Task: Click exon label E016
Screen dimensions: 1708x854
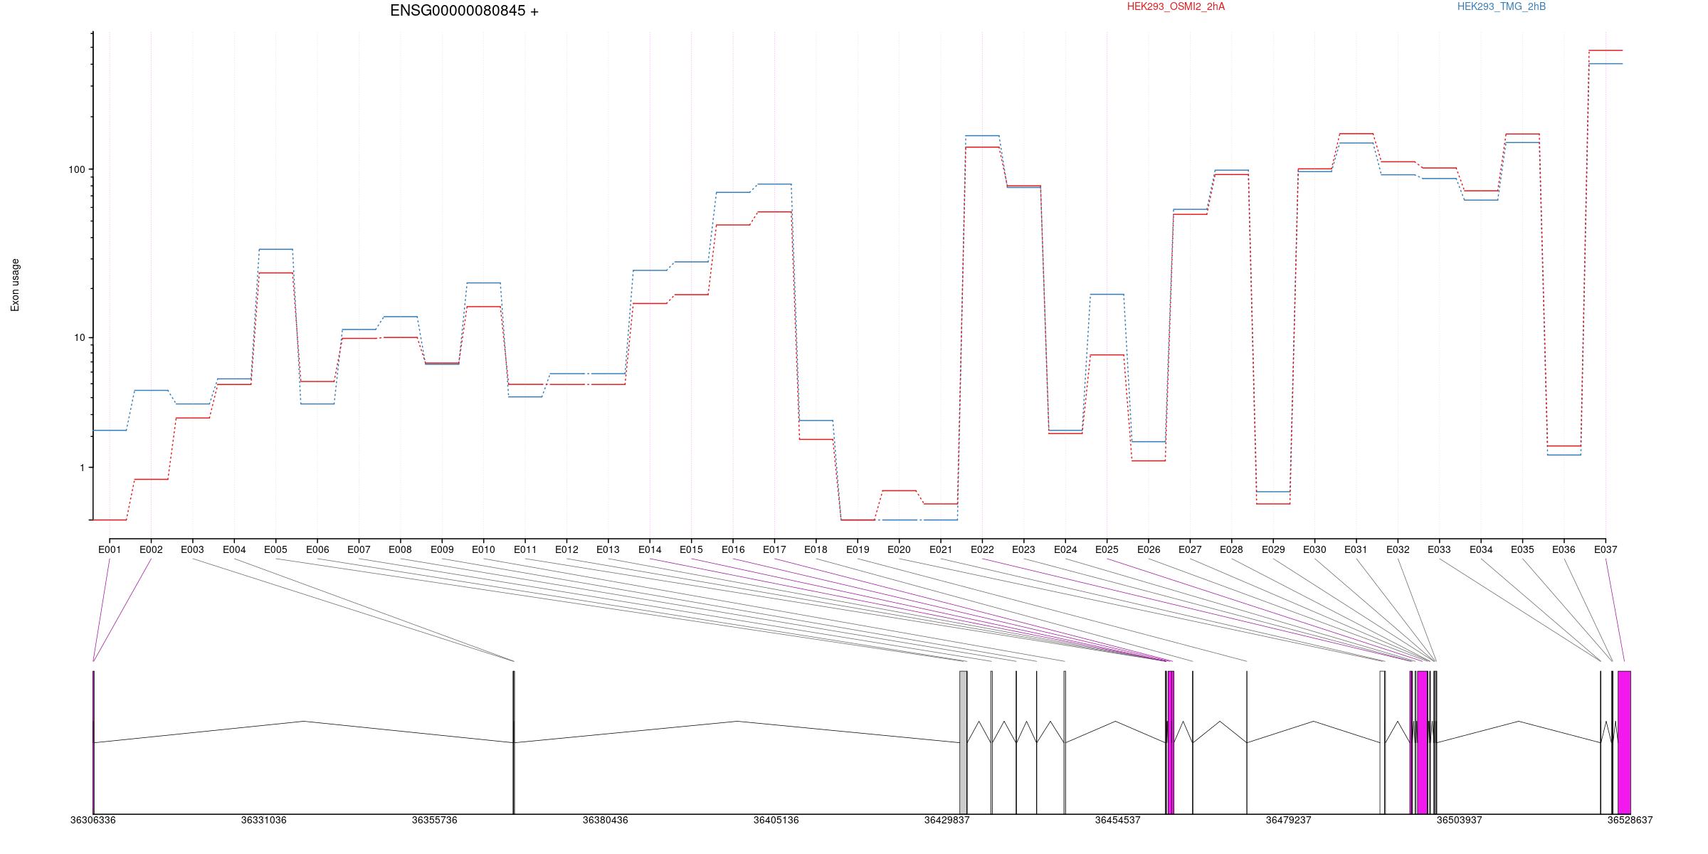Action: [x=733, y=549]
